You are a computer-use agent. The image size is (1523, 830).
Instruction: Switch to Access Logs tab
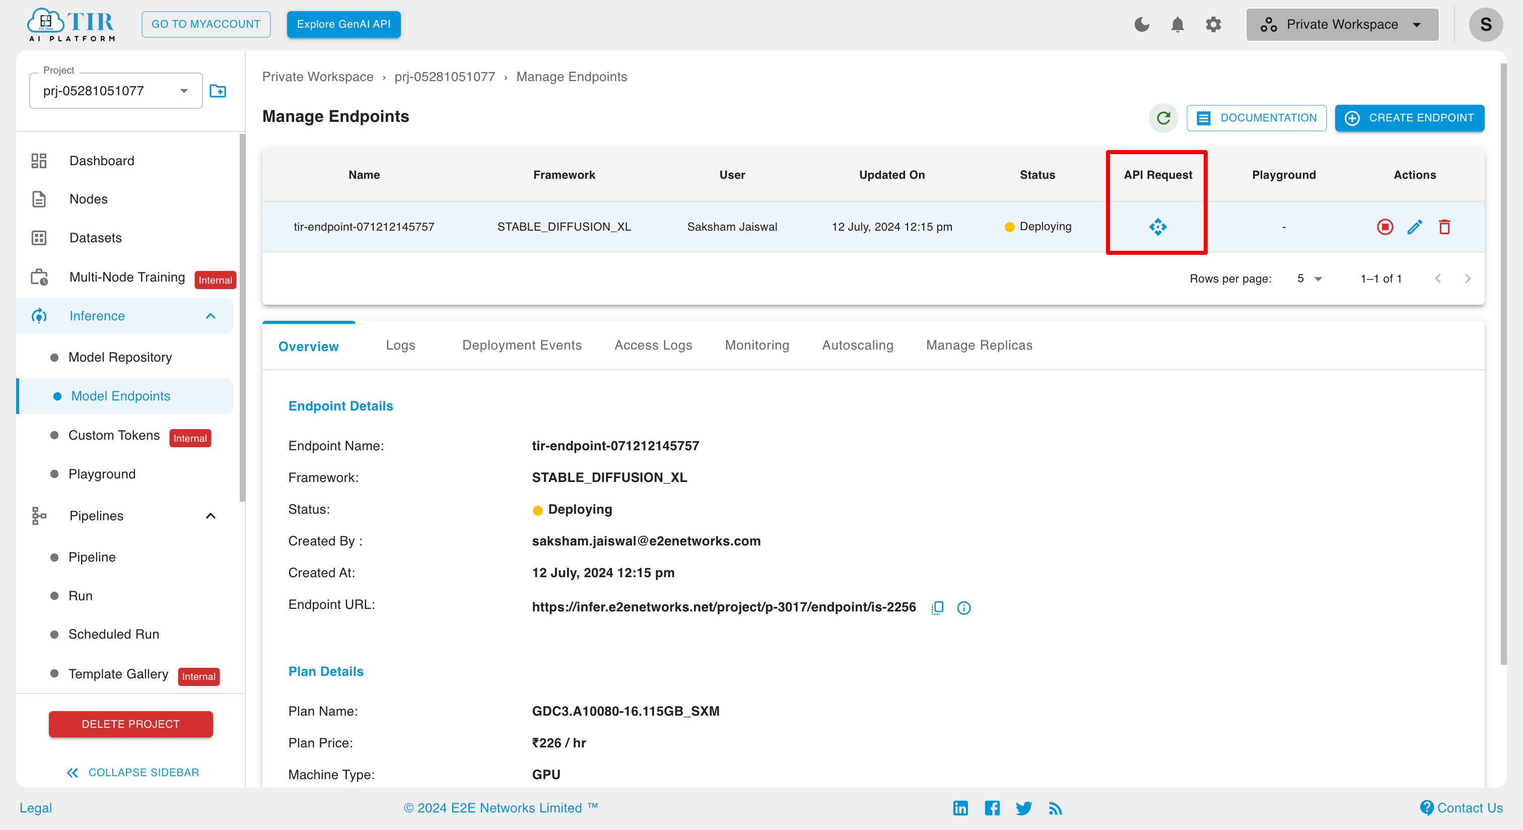click(653, 345)
